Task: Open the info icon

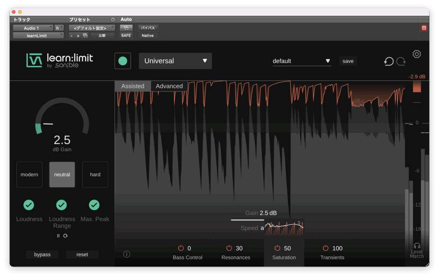Action: pos(126,254)
